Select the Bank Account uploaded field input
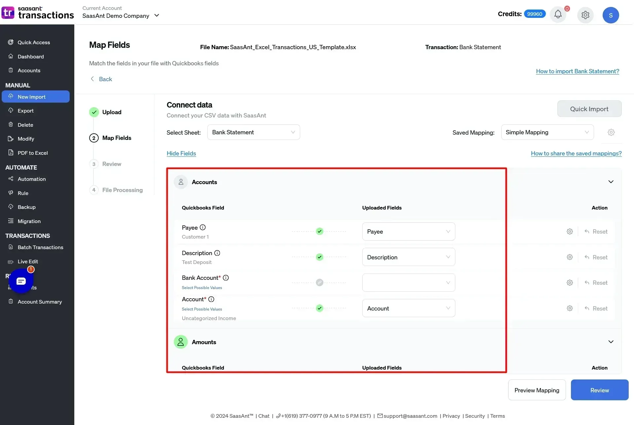Viewport: 634px width, 425px height. click(407, 282)
